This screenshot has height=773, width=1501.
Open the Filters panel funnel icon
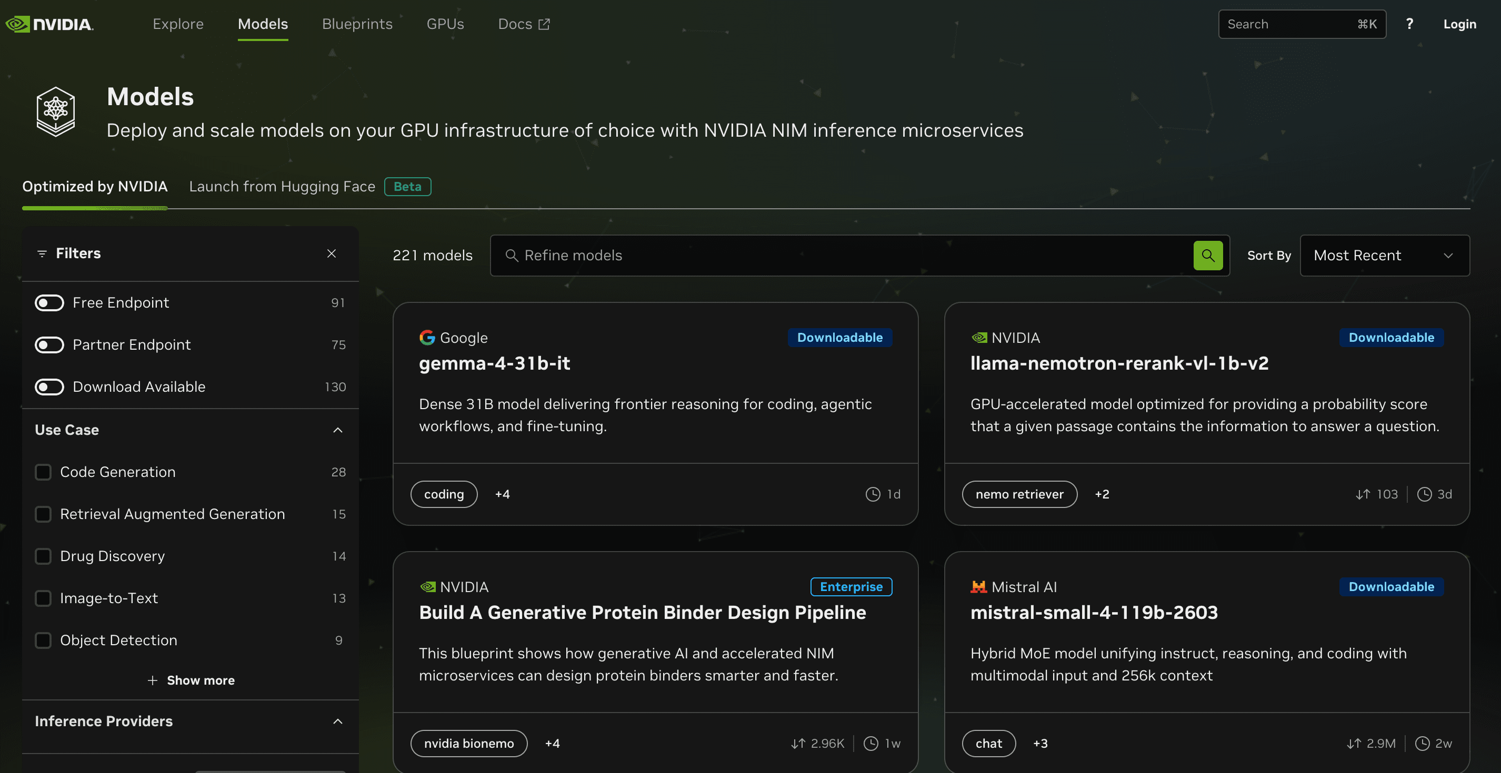[42, 254]
